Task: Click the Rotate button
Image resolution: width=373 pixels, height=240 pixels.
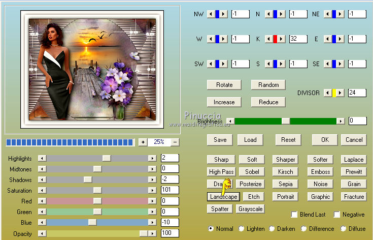Action: point(224,85)
